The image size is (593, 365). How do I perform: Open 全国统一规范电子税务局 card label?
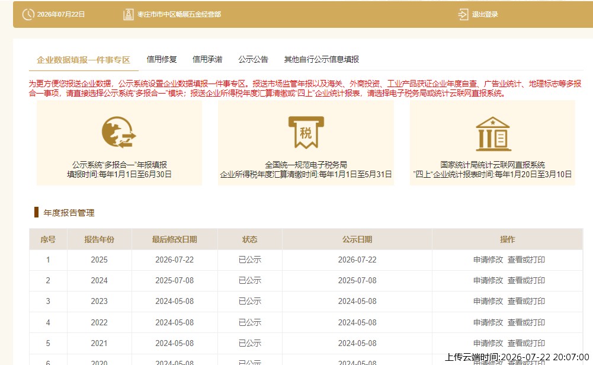coord(306,165)
